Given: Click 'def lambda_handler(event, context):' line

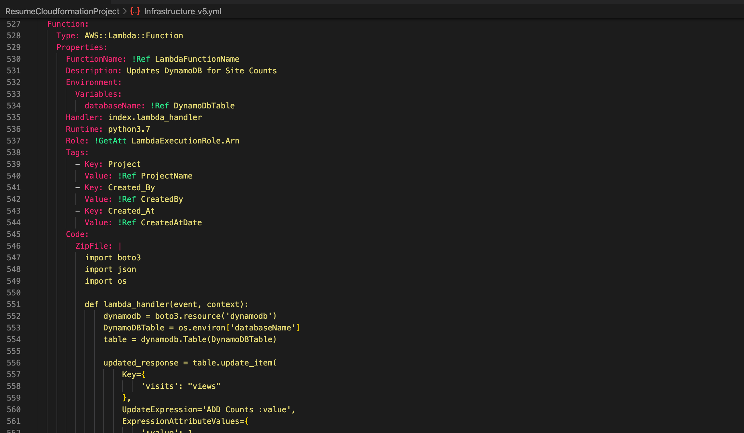Looking at the screenshot, I should click(x=167, y=304).
